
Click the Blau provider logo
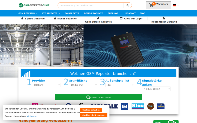pos(138,106)
